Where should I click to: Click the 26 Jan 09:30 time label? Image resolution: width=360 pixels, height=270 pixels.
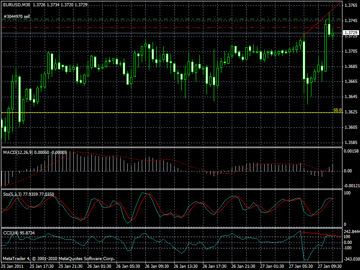(x=157, y=266)
